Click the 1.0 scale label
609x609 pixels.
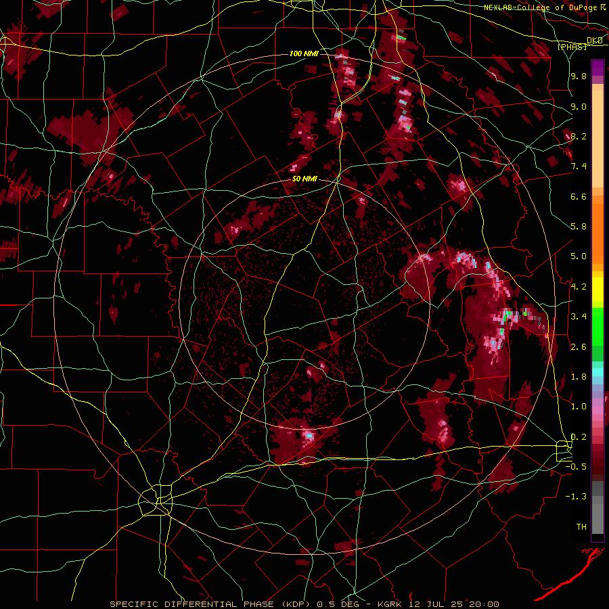pyautogui.click(x=579, y=407)
